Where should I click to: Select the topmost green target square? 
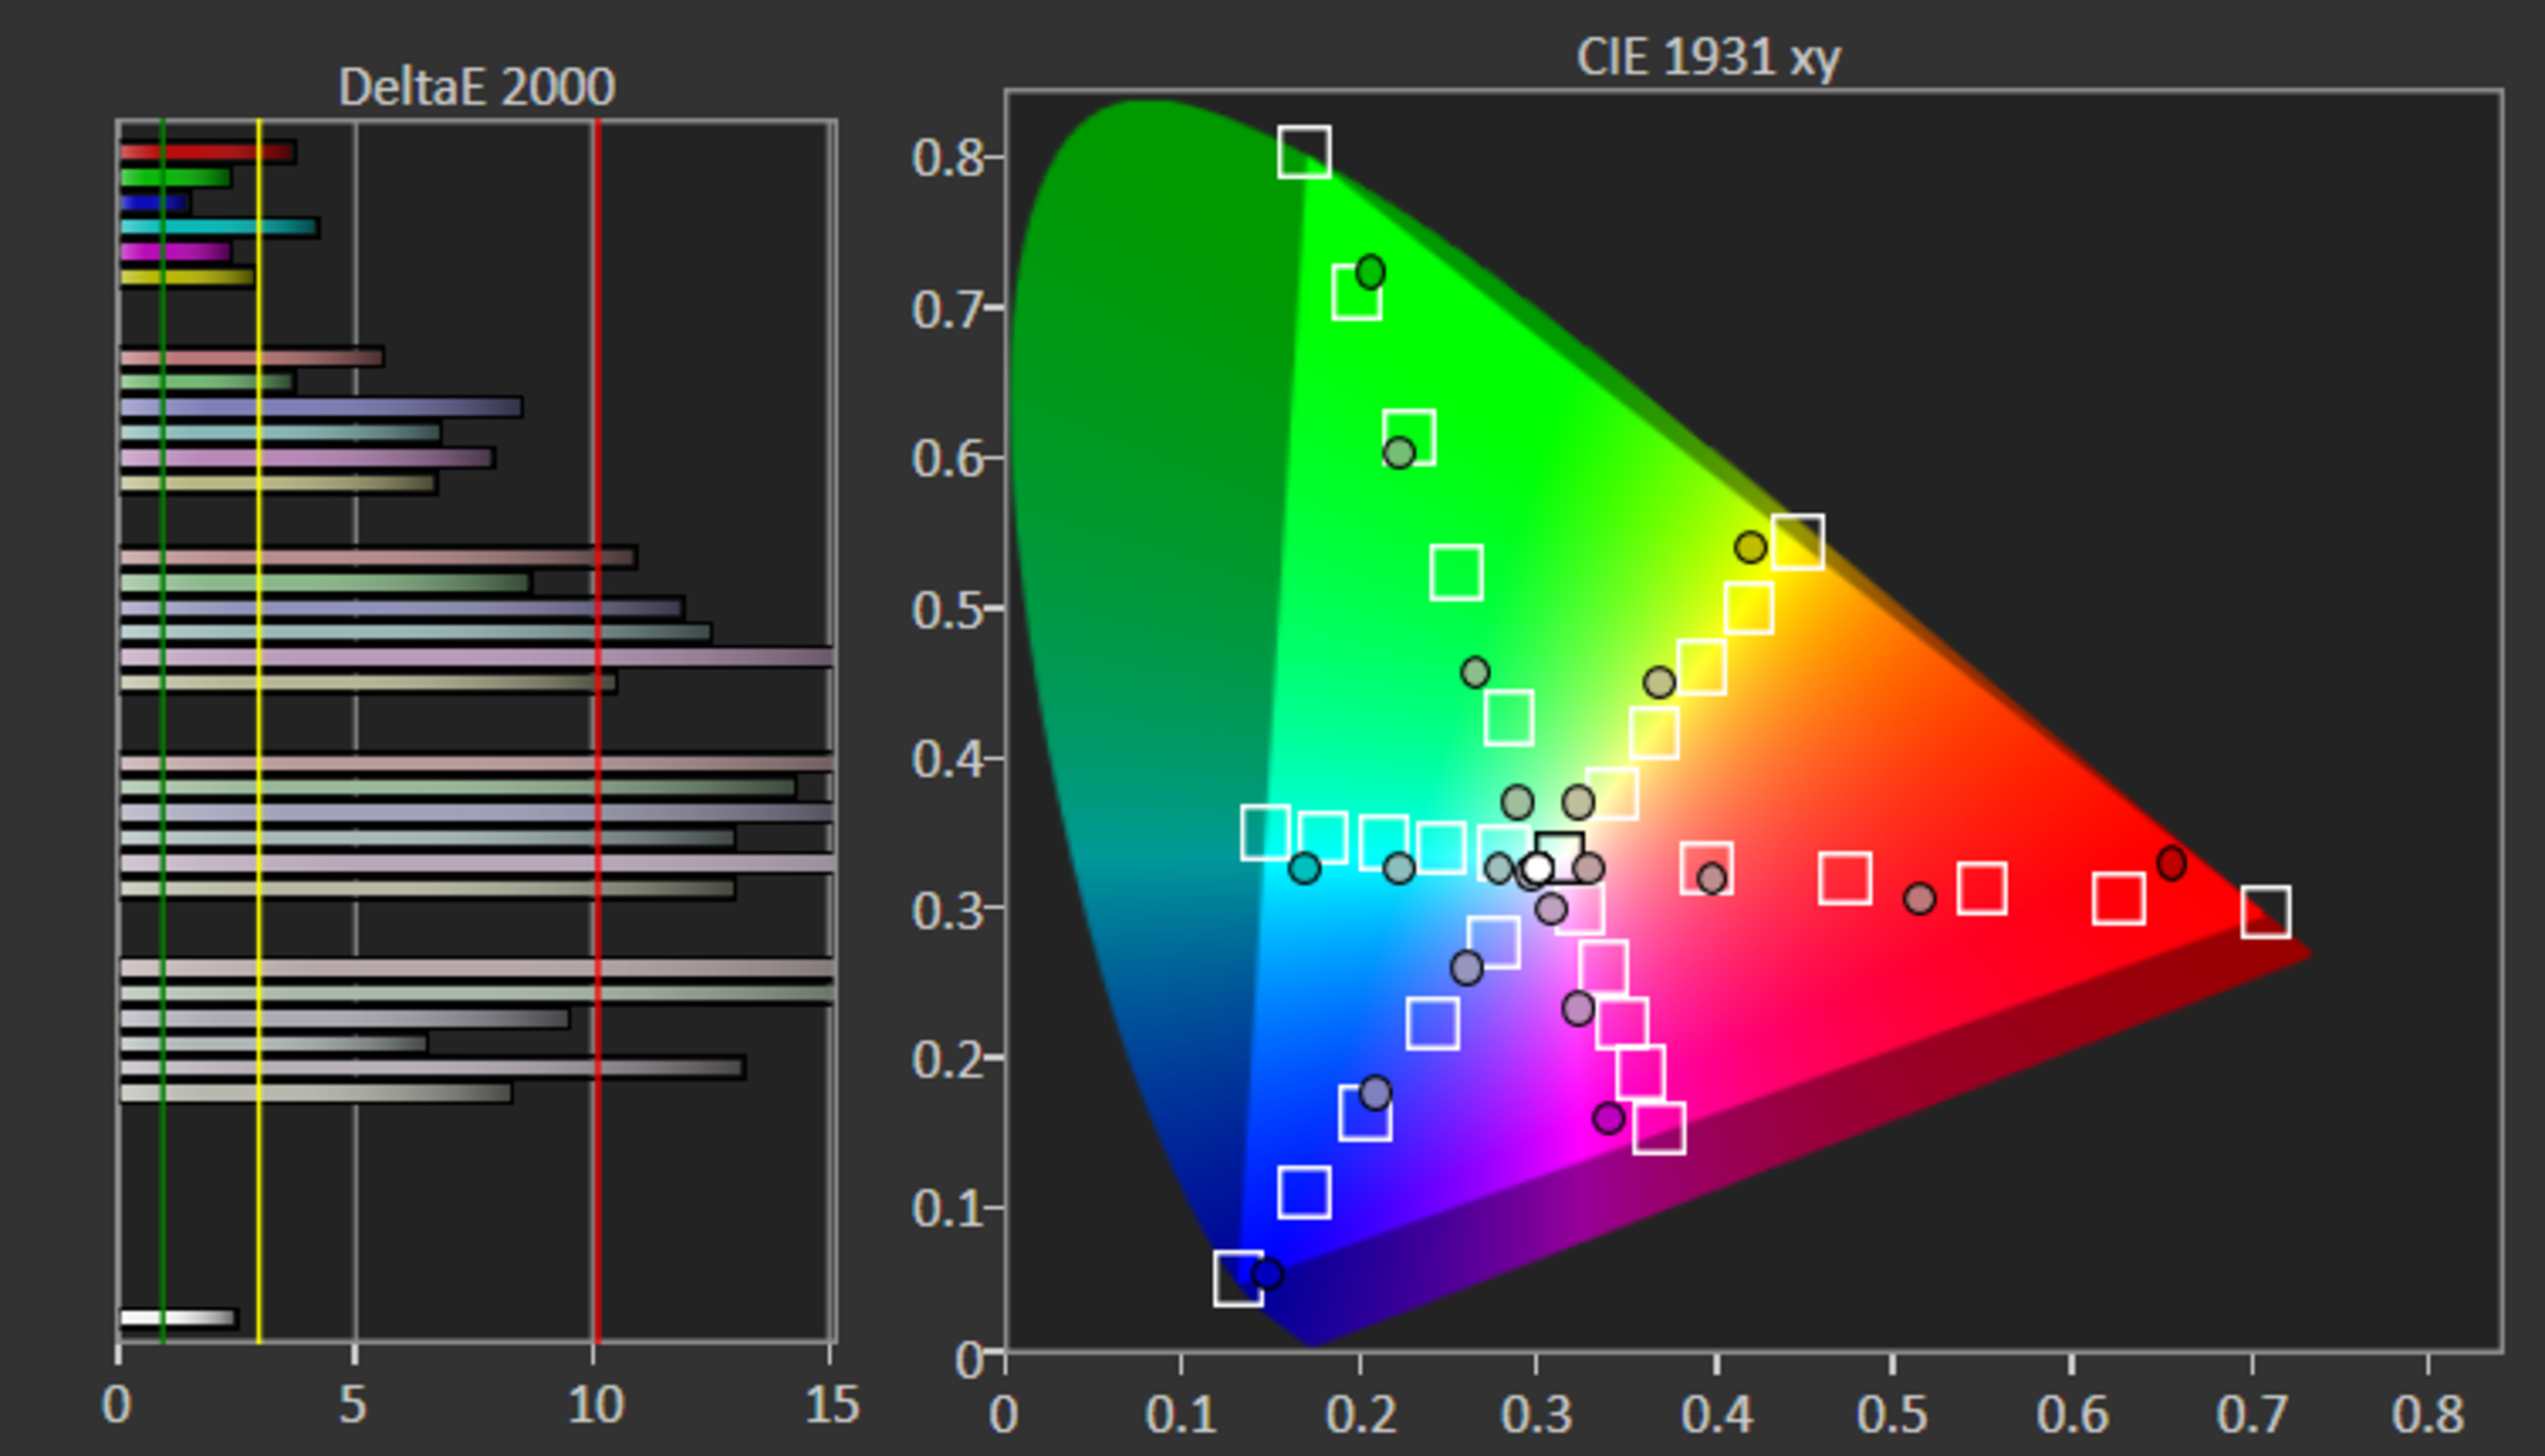point(1304,152)
